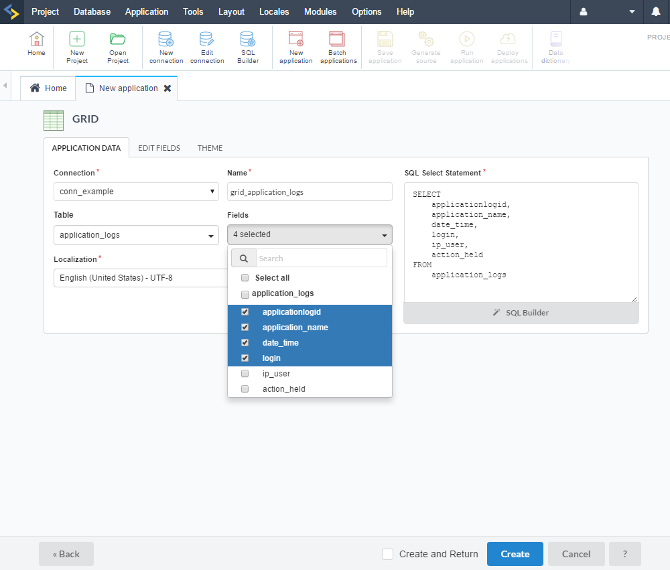Switch to the EDIT FIELDS tab

coord(159,148)
